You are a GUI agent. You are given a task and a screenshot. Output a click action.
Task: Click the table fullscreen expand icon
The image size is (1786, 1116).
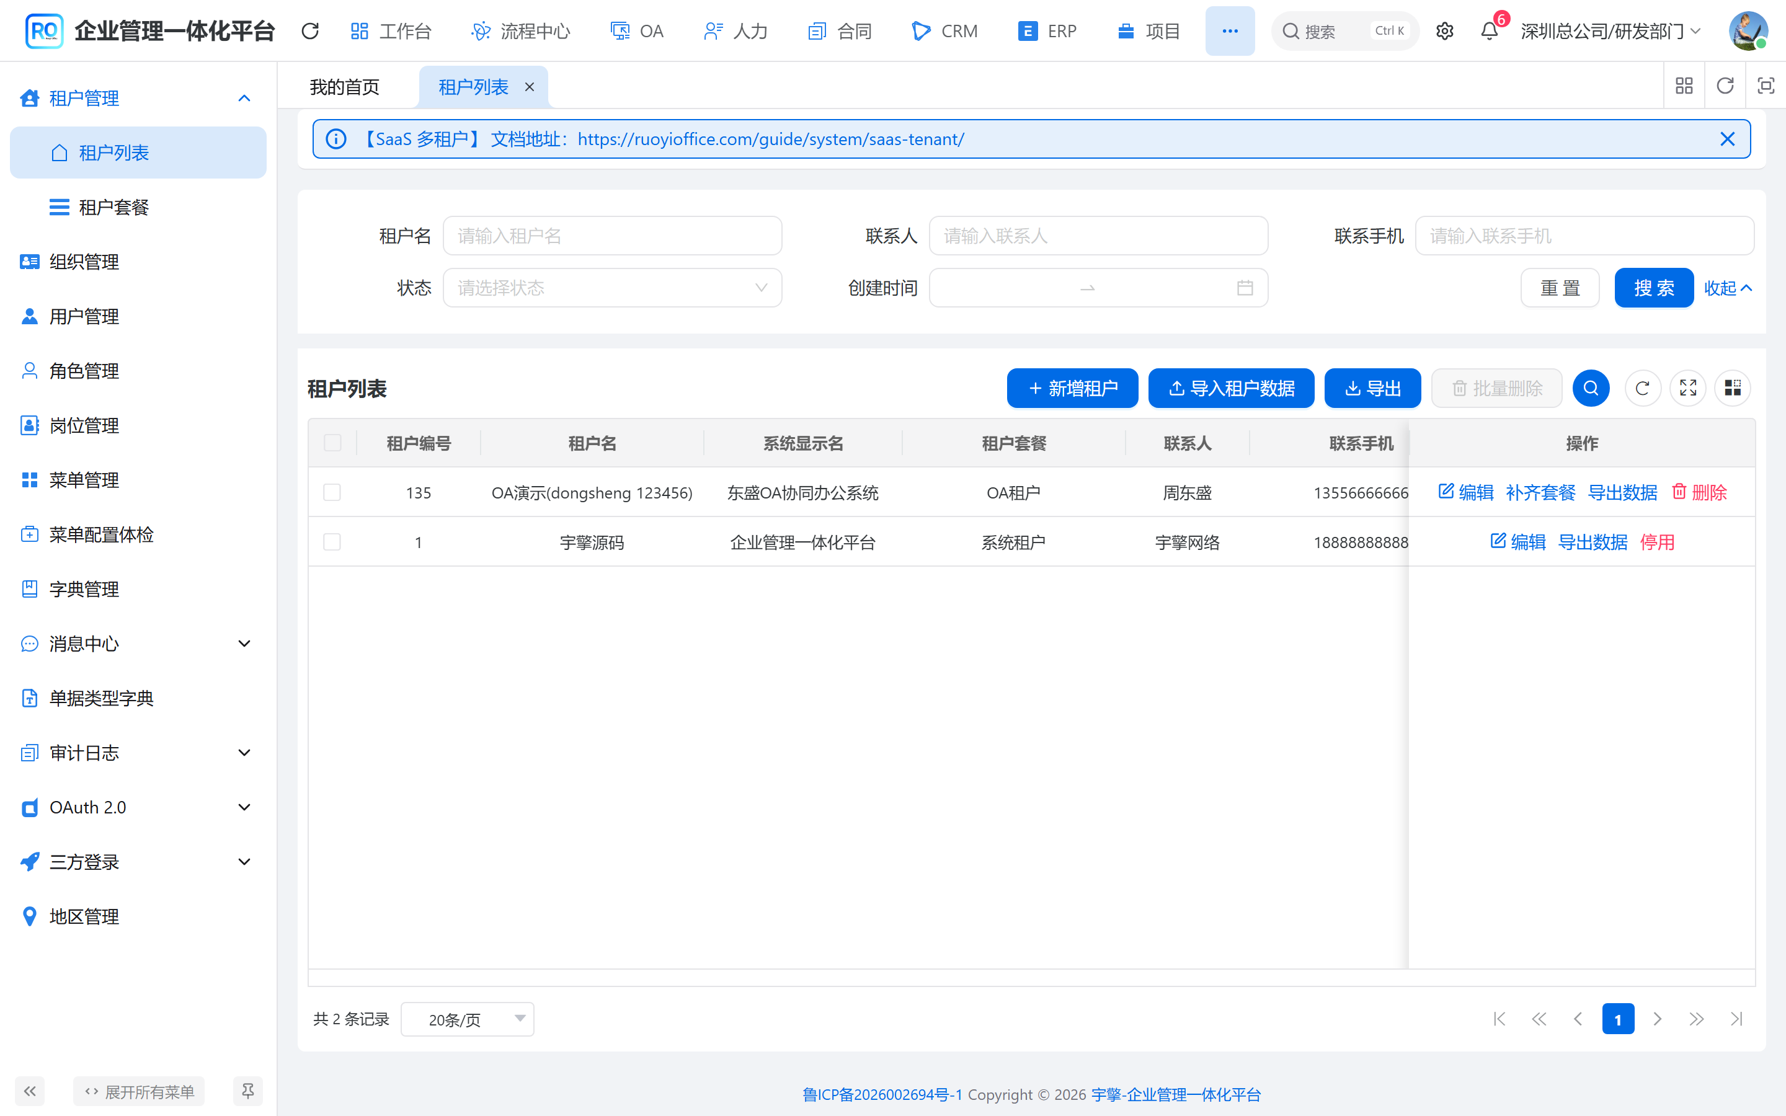[x=1688, y=388]
